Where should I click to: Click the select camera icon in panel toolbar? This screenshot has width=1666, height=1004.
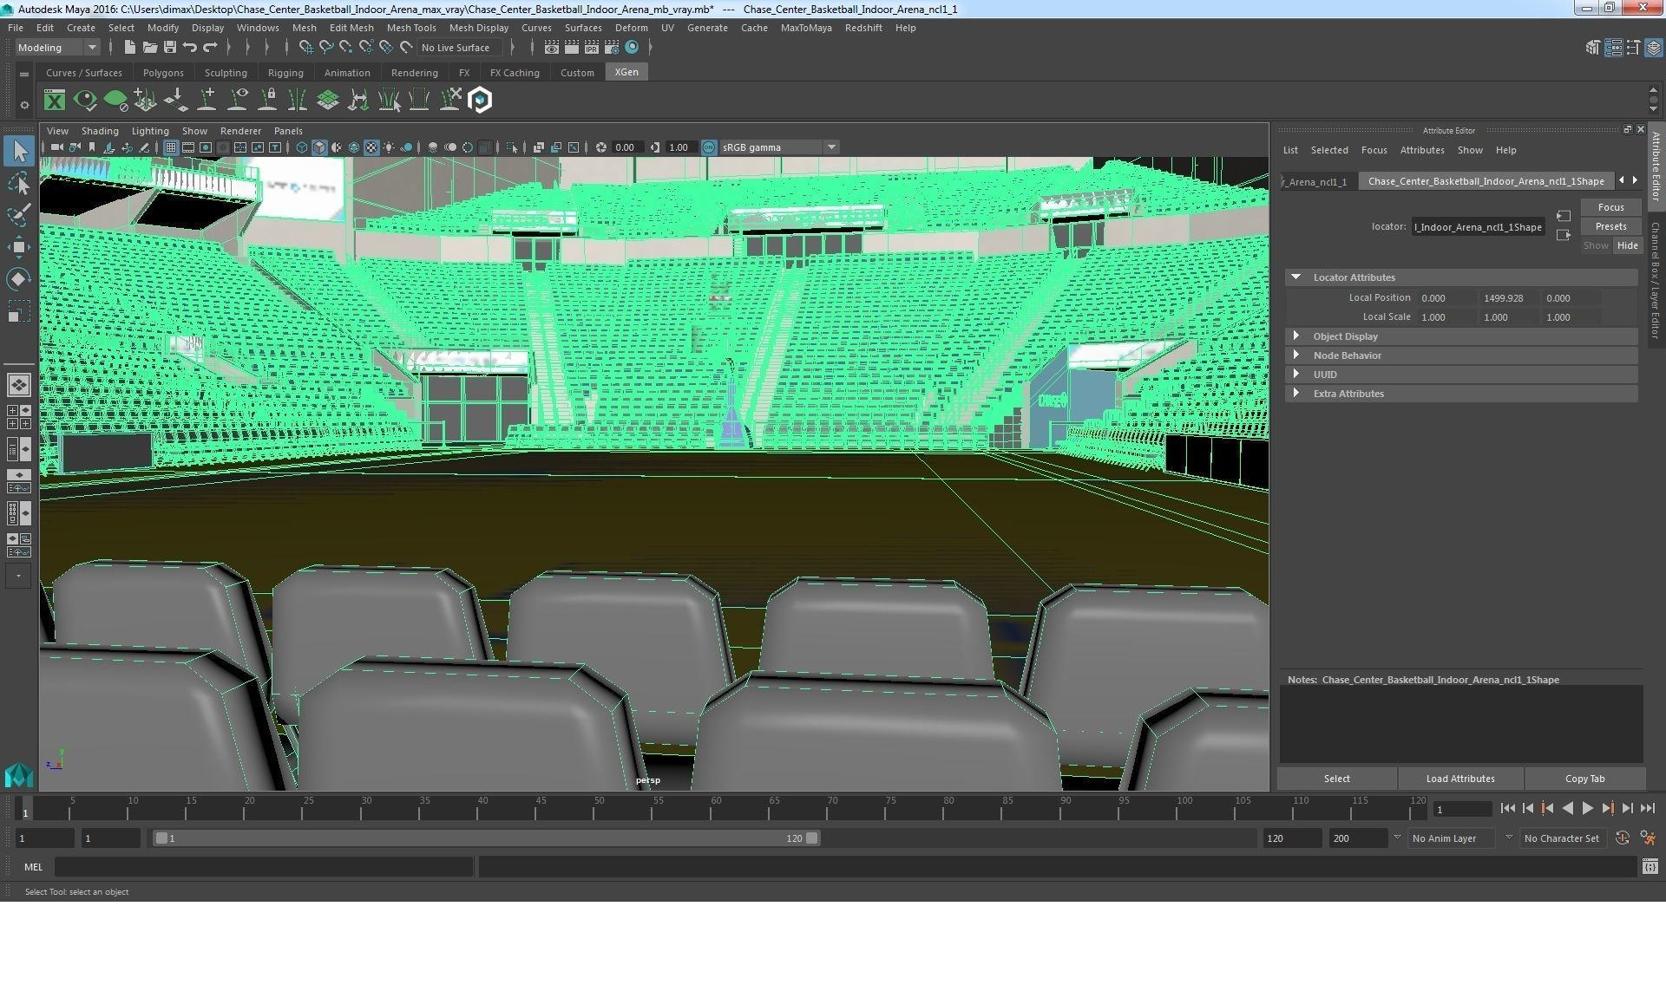[56, 147]
